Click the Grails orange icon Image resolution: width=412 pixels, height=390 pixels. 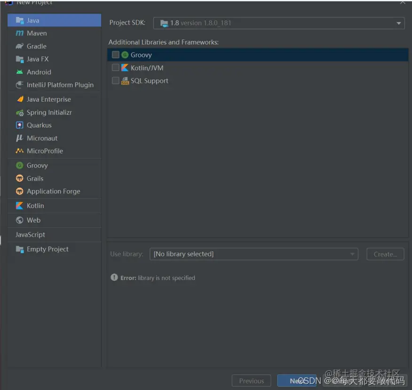[20, 178]
